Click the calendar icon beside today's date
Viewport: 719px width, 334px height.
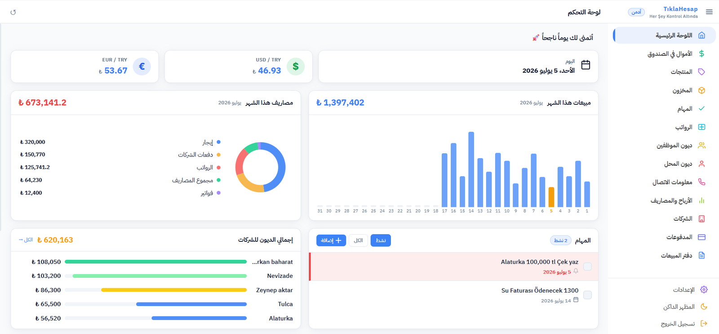pos(586,65)
